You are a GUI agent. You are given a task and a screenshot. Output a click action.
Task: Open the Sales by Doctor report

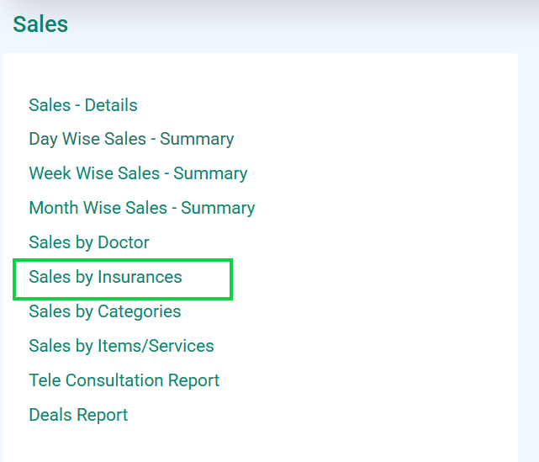[x=89, y=242]
